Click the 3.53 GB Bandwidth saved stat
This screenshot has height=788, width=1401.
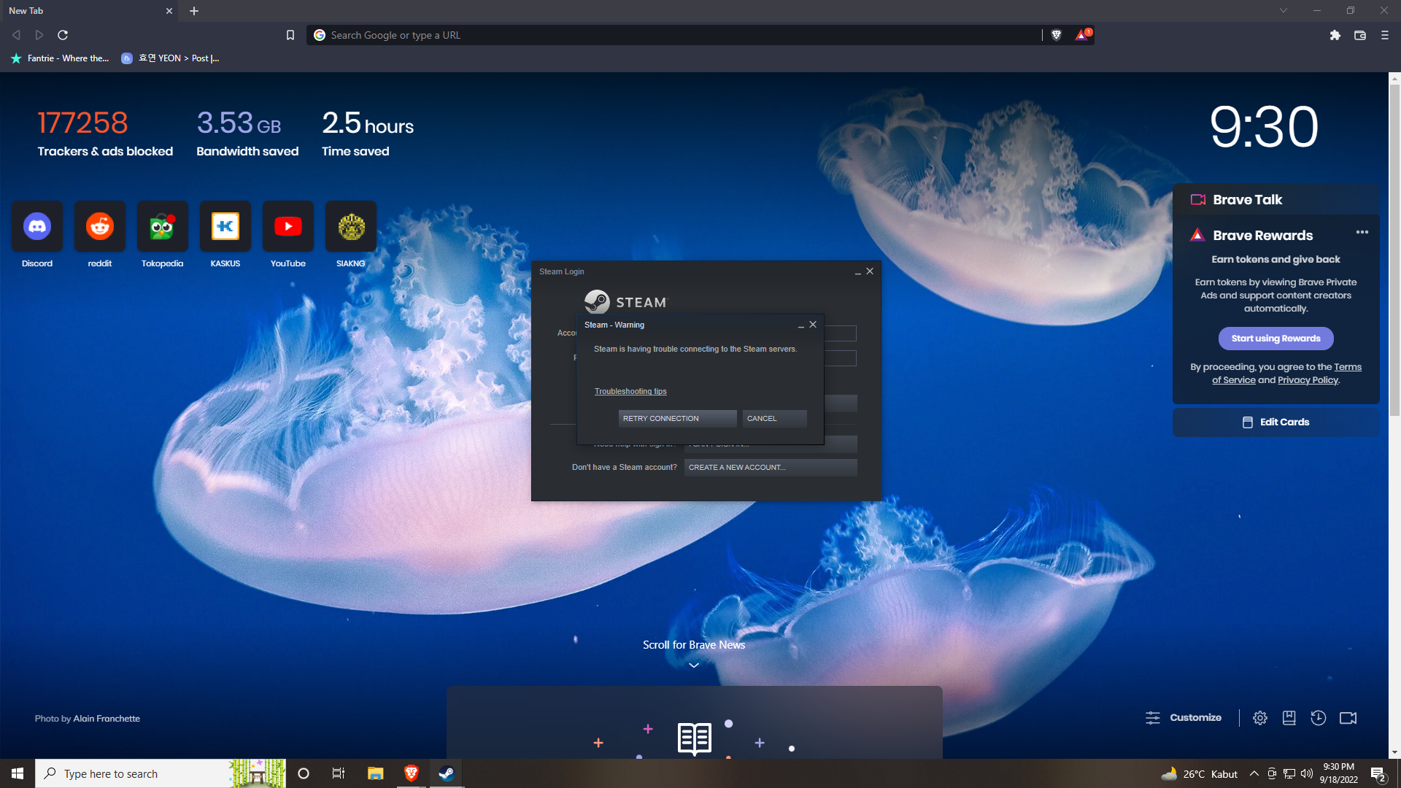pos(247,134)
